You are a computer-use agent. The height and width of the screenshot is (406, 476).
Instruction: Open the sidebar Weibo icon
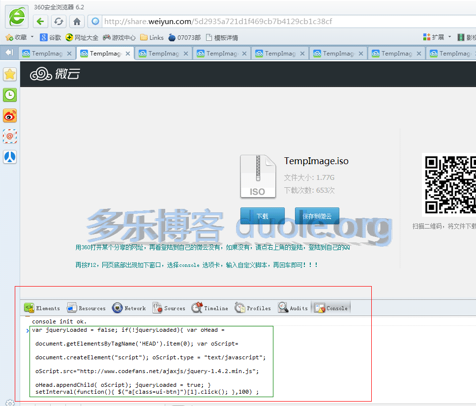click(10, 116)
